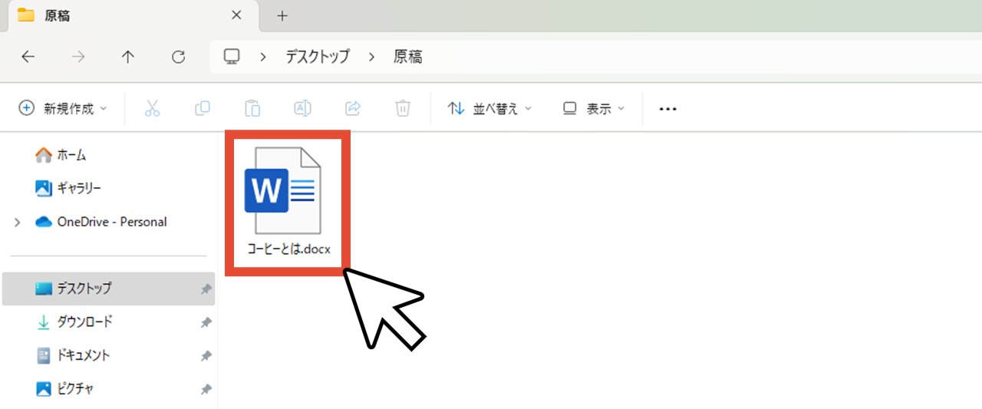Select デスクトップ in the address breadcrumb

tap(318, 57)
